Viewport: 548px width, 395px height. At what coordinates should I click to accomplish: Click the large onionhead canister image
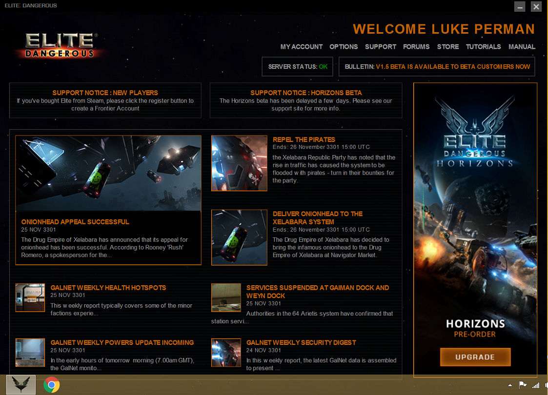[108, 173]
